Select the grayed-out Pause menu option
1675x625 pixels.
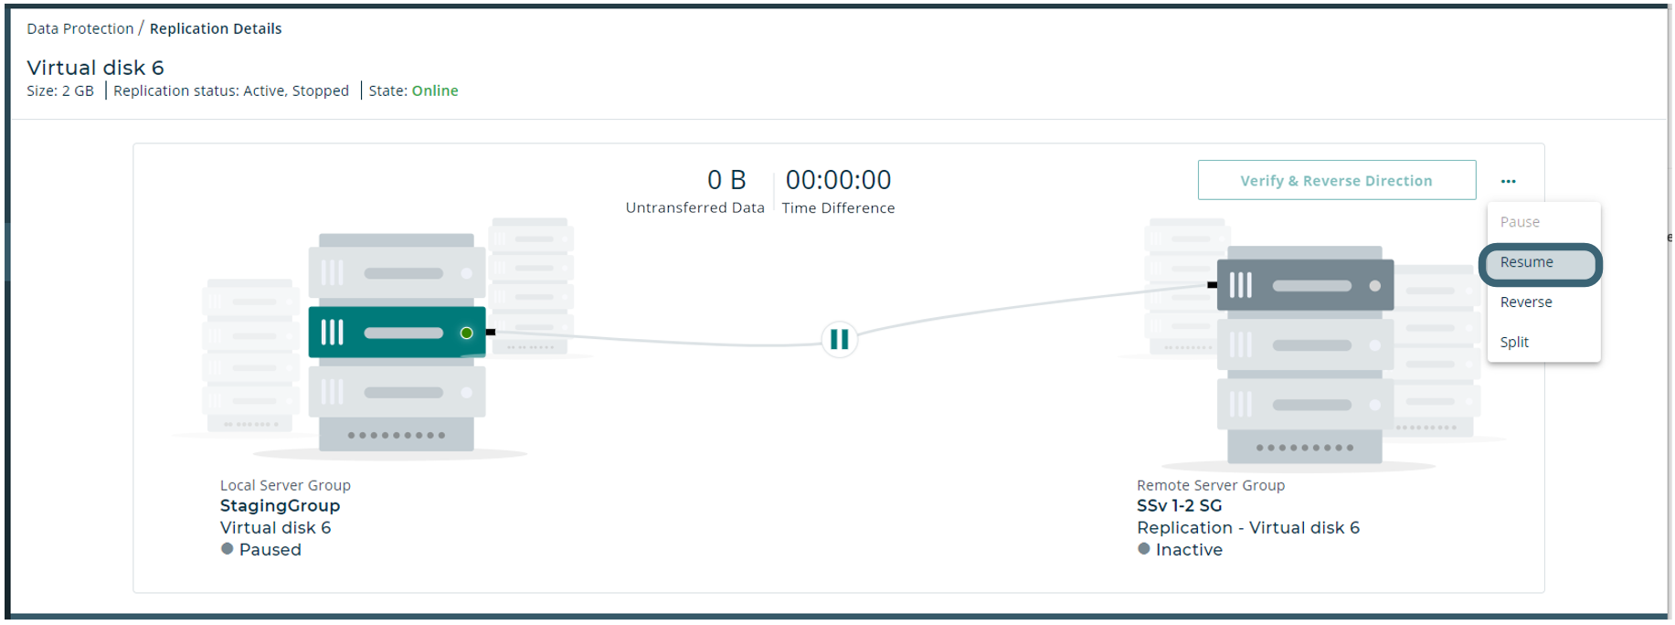(x=1520, y=222)
